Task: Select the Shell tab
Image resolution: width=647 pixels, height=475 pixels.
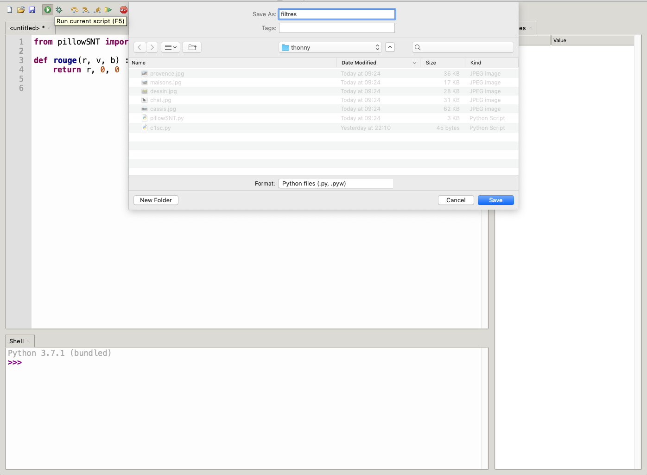Action: (17, 341)
